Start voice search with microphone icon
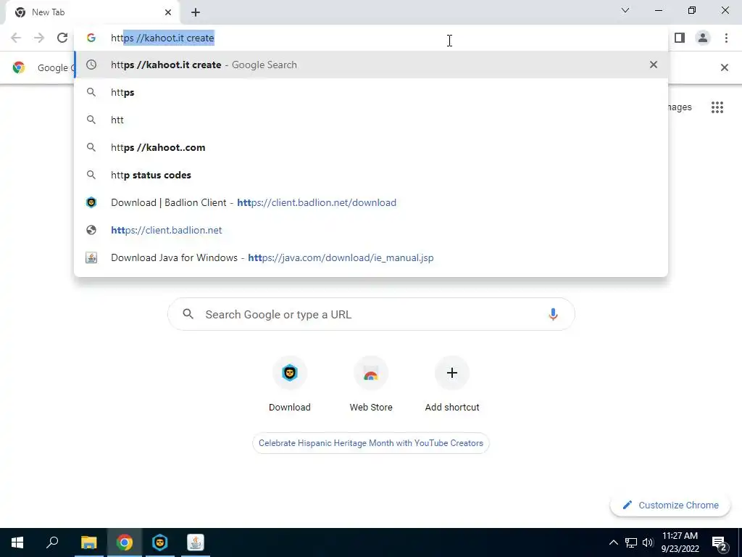 point(553,314)
